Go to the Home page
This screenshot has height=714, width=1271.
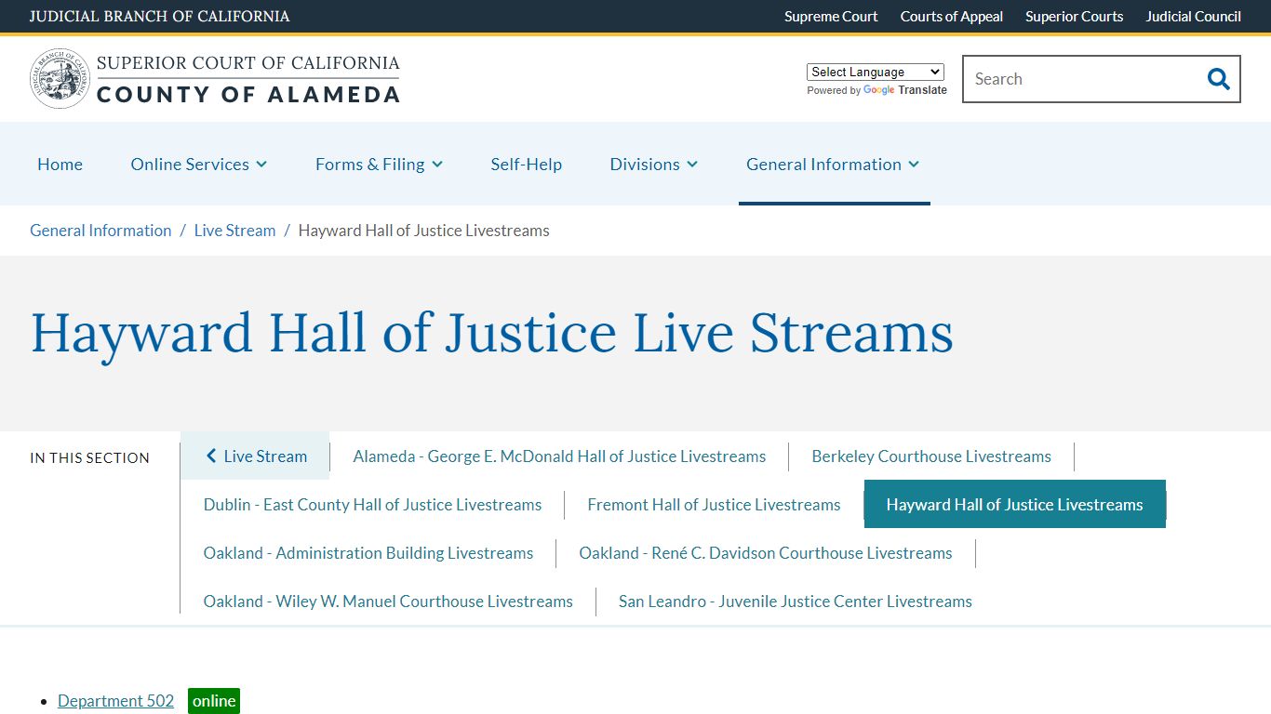click(x=60, y=164)
